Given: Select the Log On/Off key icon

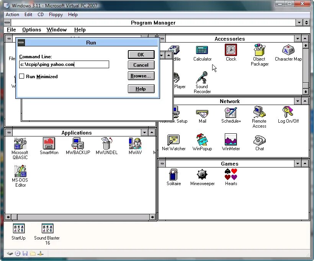Looking at the screenshot, I should click(288, 112).
